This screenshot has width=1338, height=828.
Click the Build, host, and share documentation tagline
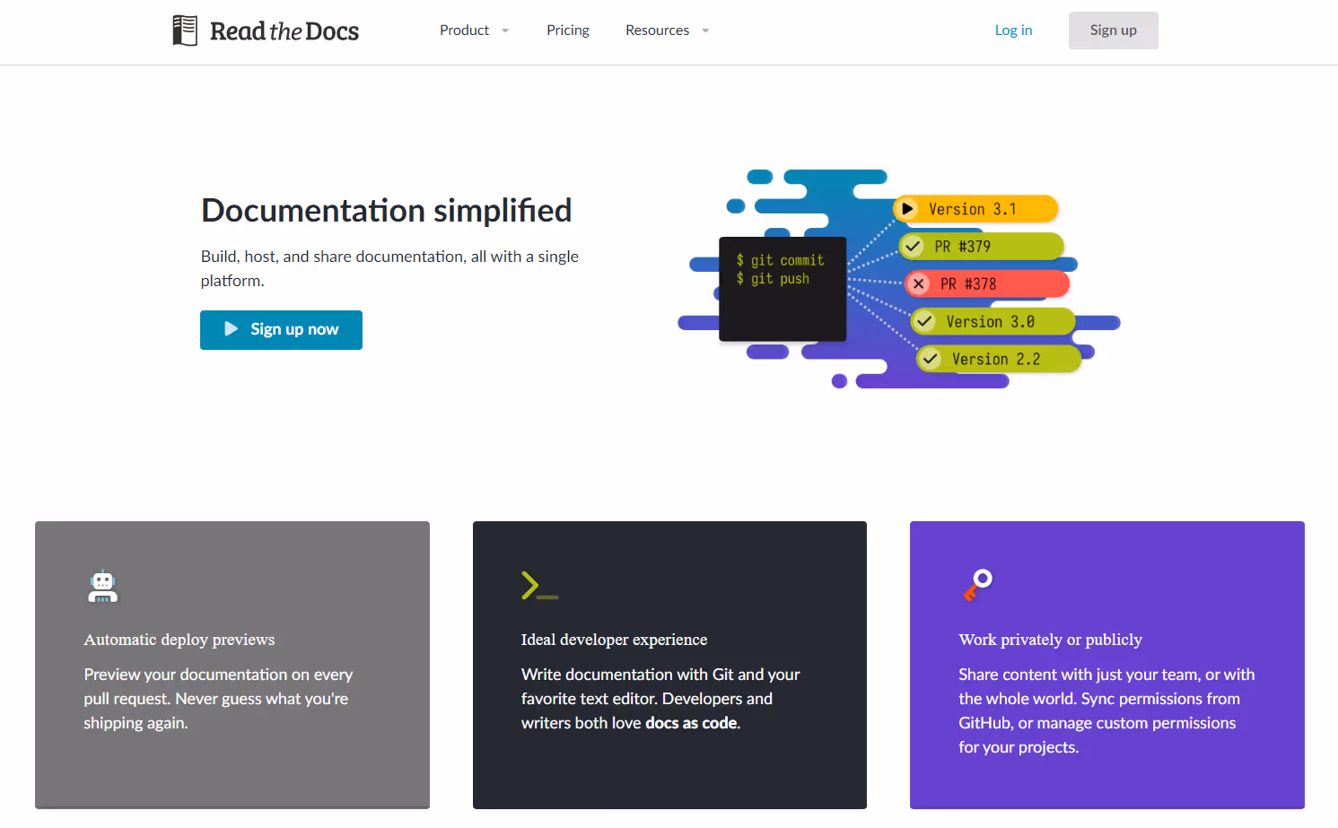tap(389, 268)
